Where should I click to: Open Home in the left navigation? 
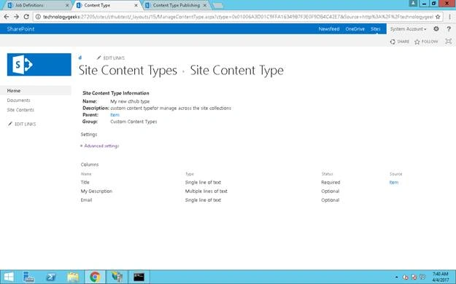coord(14,90)
